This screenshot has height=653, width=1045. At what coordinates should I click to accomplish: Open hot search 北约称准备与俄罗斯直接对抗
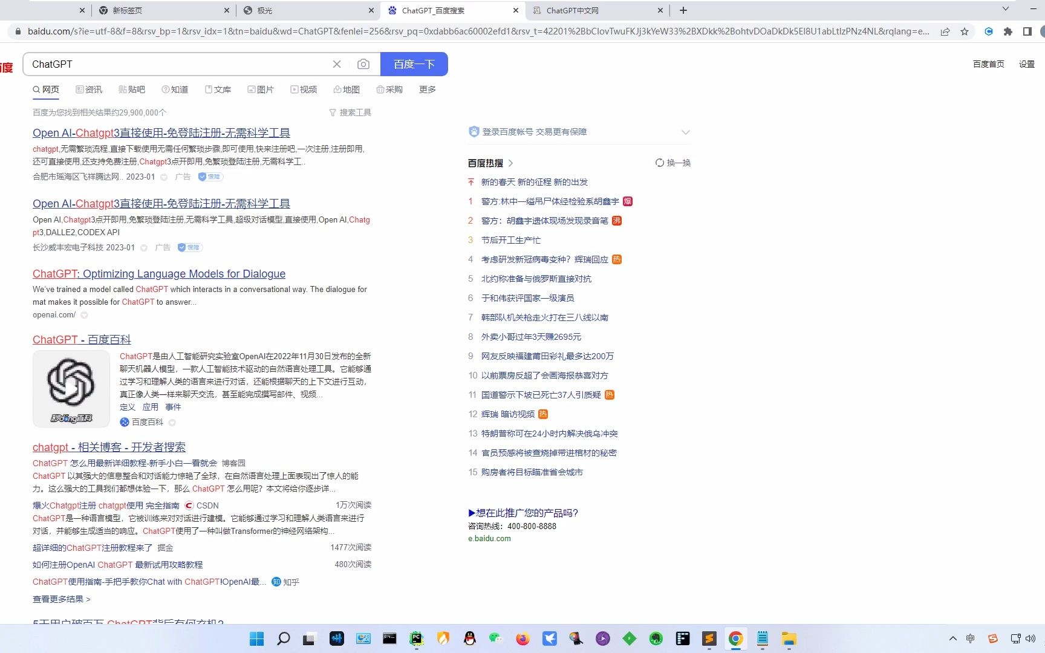(x=536, y=279)
